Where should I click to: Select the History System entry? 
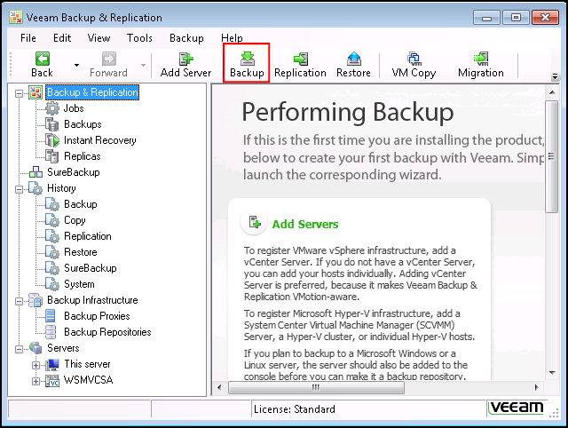[x=79, y=284]
